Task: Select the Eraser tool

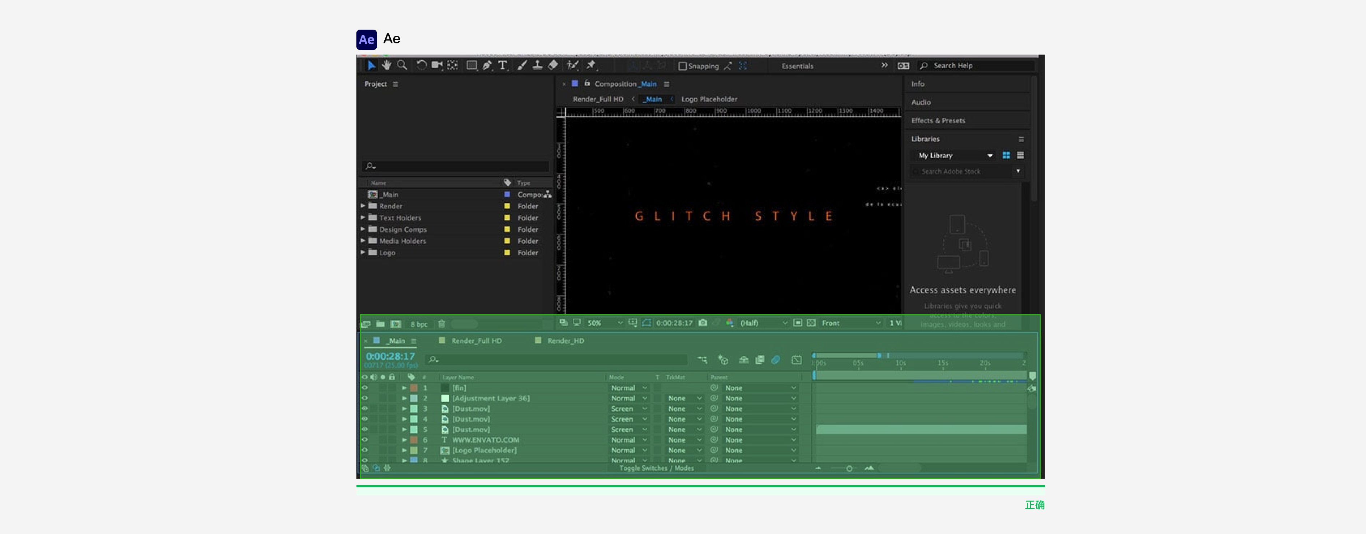Action: click(552, 65)
